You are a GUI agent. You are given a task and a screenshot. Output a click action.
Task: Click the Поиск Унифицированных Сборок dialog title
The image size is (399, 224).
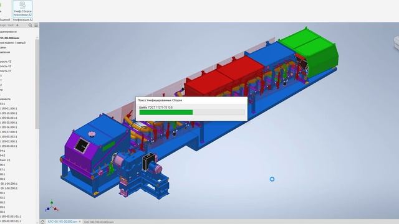tap(160, 100)
